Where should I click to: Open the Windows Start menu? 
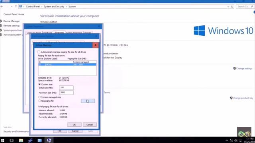(x=2, y=140)
